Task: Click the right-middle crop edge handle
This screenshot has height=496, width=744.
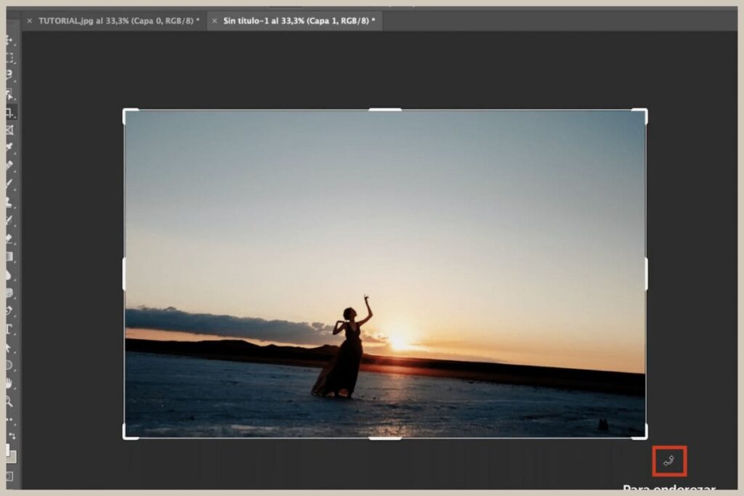Action: click(646, 274)
